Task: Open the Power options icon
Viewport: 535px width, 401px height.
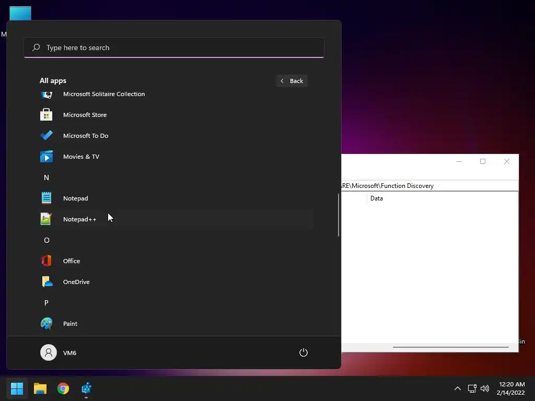Action: (304, 352)
